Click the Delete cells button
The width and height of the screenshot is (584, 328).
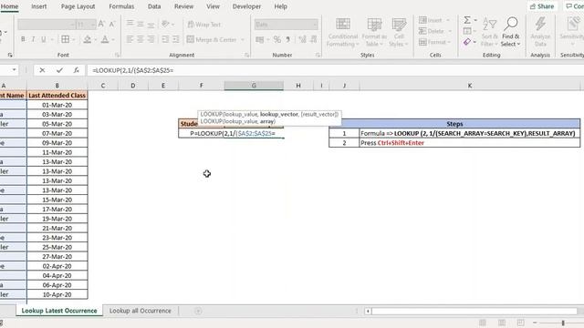point(432,31)
